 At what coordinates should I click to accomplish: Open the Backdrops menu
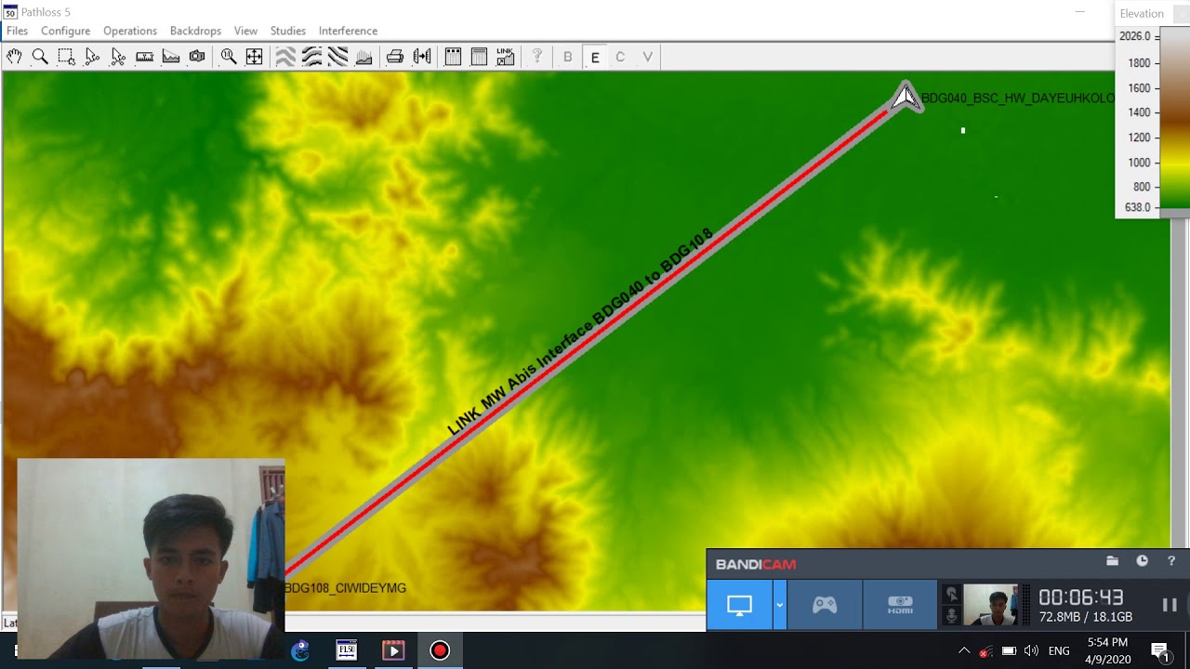click(x=195, y=31)
